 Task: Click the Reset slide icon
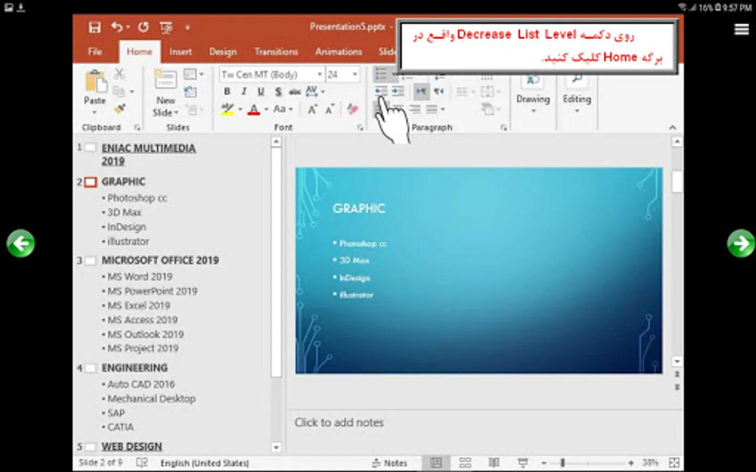click(191, 92)
